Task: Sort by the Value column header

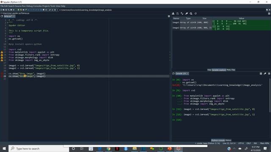Action: point(241,18)
